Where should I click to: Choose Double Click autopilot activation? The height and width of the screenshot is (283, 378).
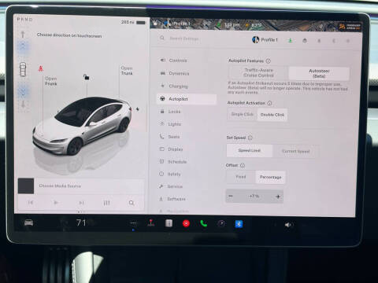(x=272, y=115)
